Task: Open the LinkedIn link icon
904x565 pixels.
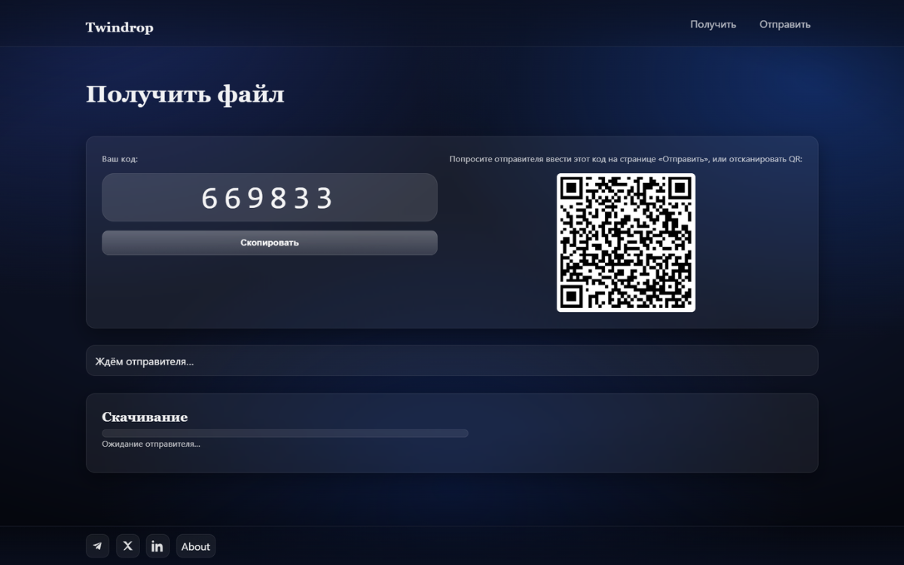Action: tap(157, 546)
